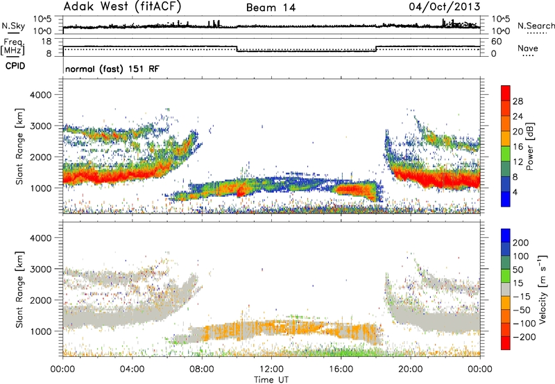Viewport: 555px width, 384px height.
Task: Click the '60' tick on the Nave axis
Action: (x=496, y=42)
